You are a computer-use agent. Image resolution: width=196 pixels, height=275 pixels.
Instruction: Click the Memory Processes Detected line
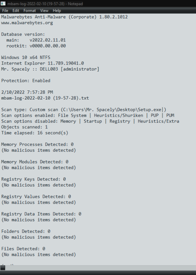[37, 144]
